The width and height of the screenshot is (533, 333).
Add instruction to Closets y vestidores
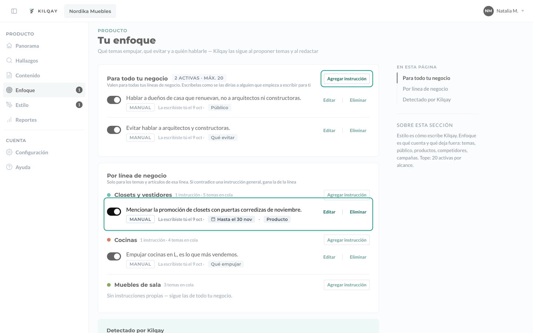tap(347, 195)
